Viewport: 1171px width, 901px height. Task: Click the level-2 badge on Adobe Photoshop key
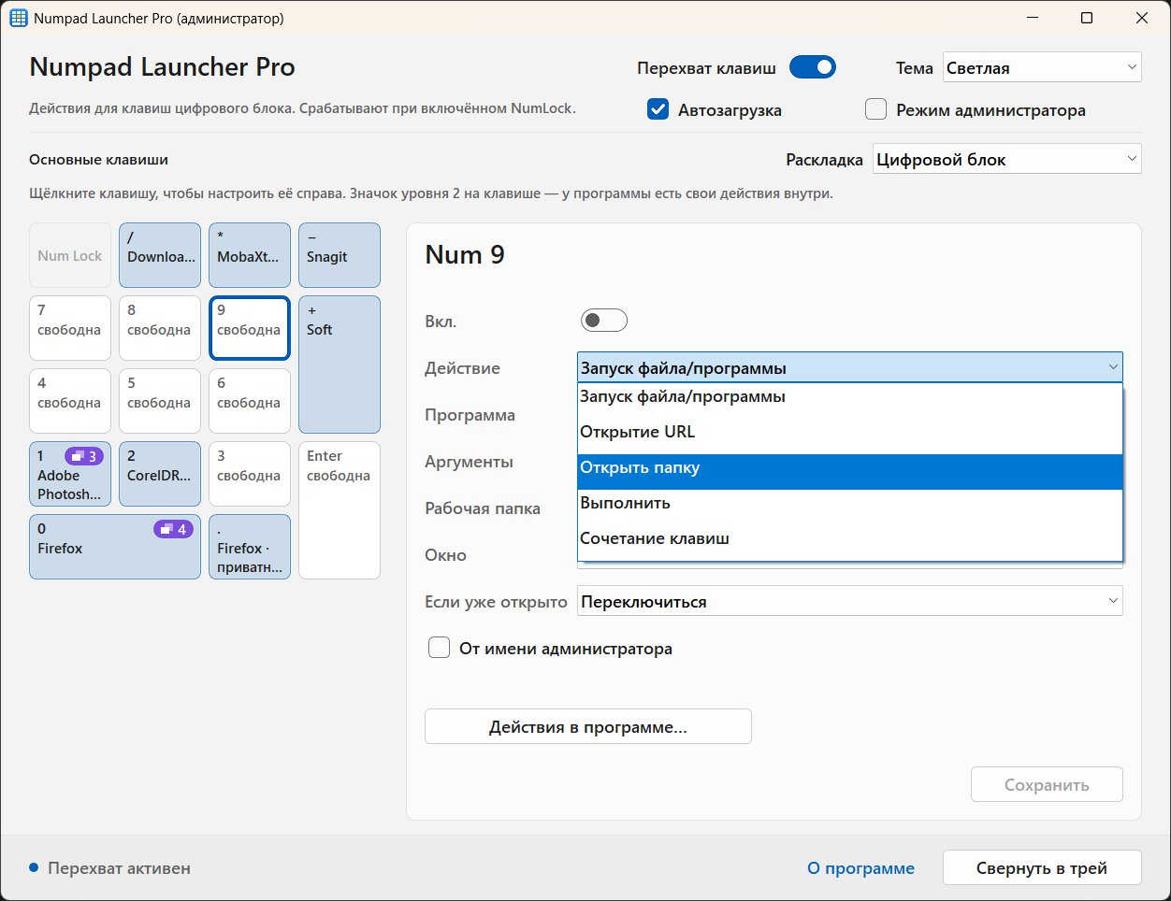[83, 456]
